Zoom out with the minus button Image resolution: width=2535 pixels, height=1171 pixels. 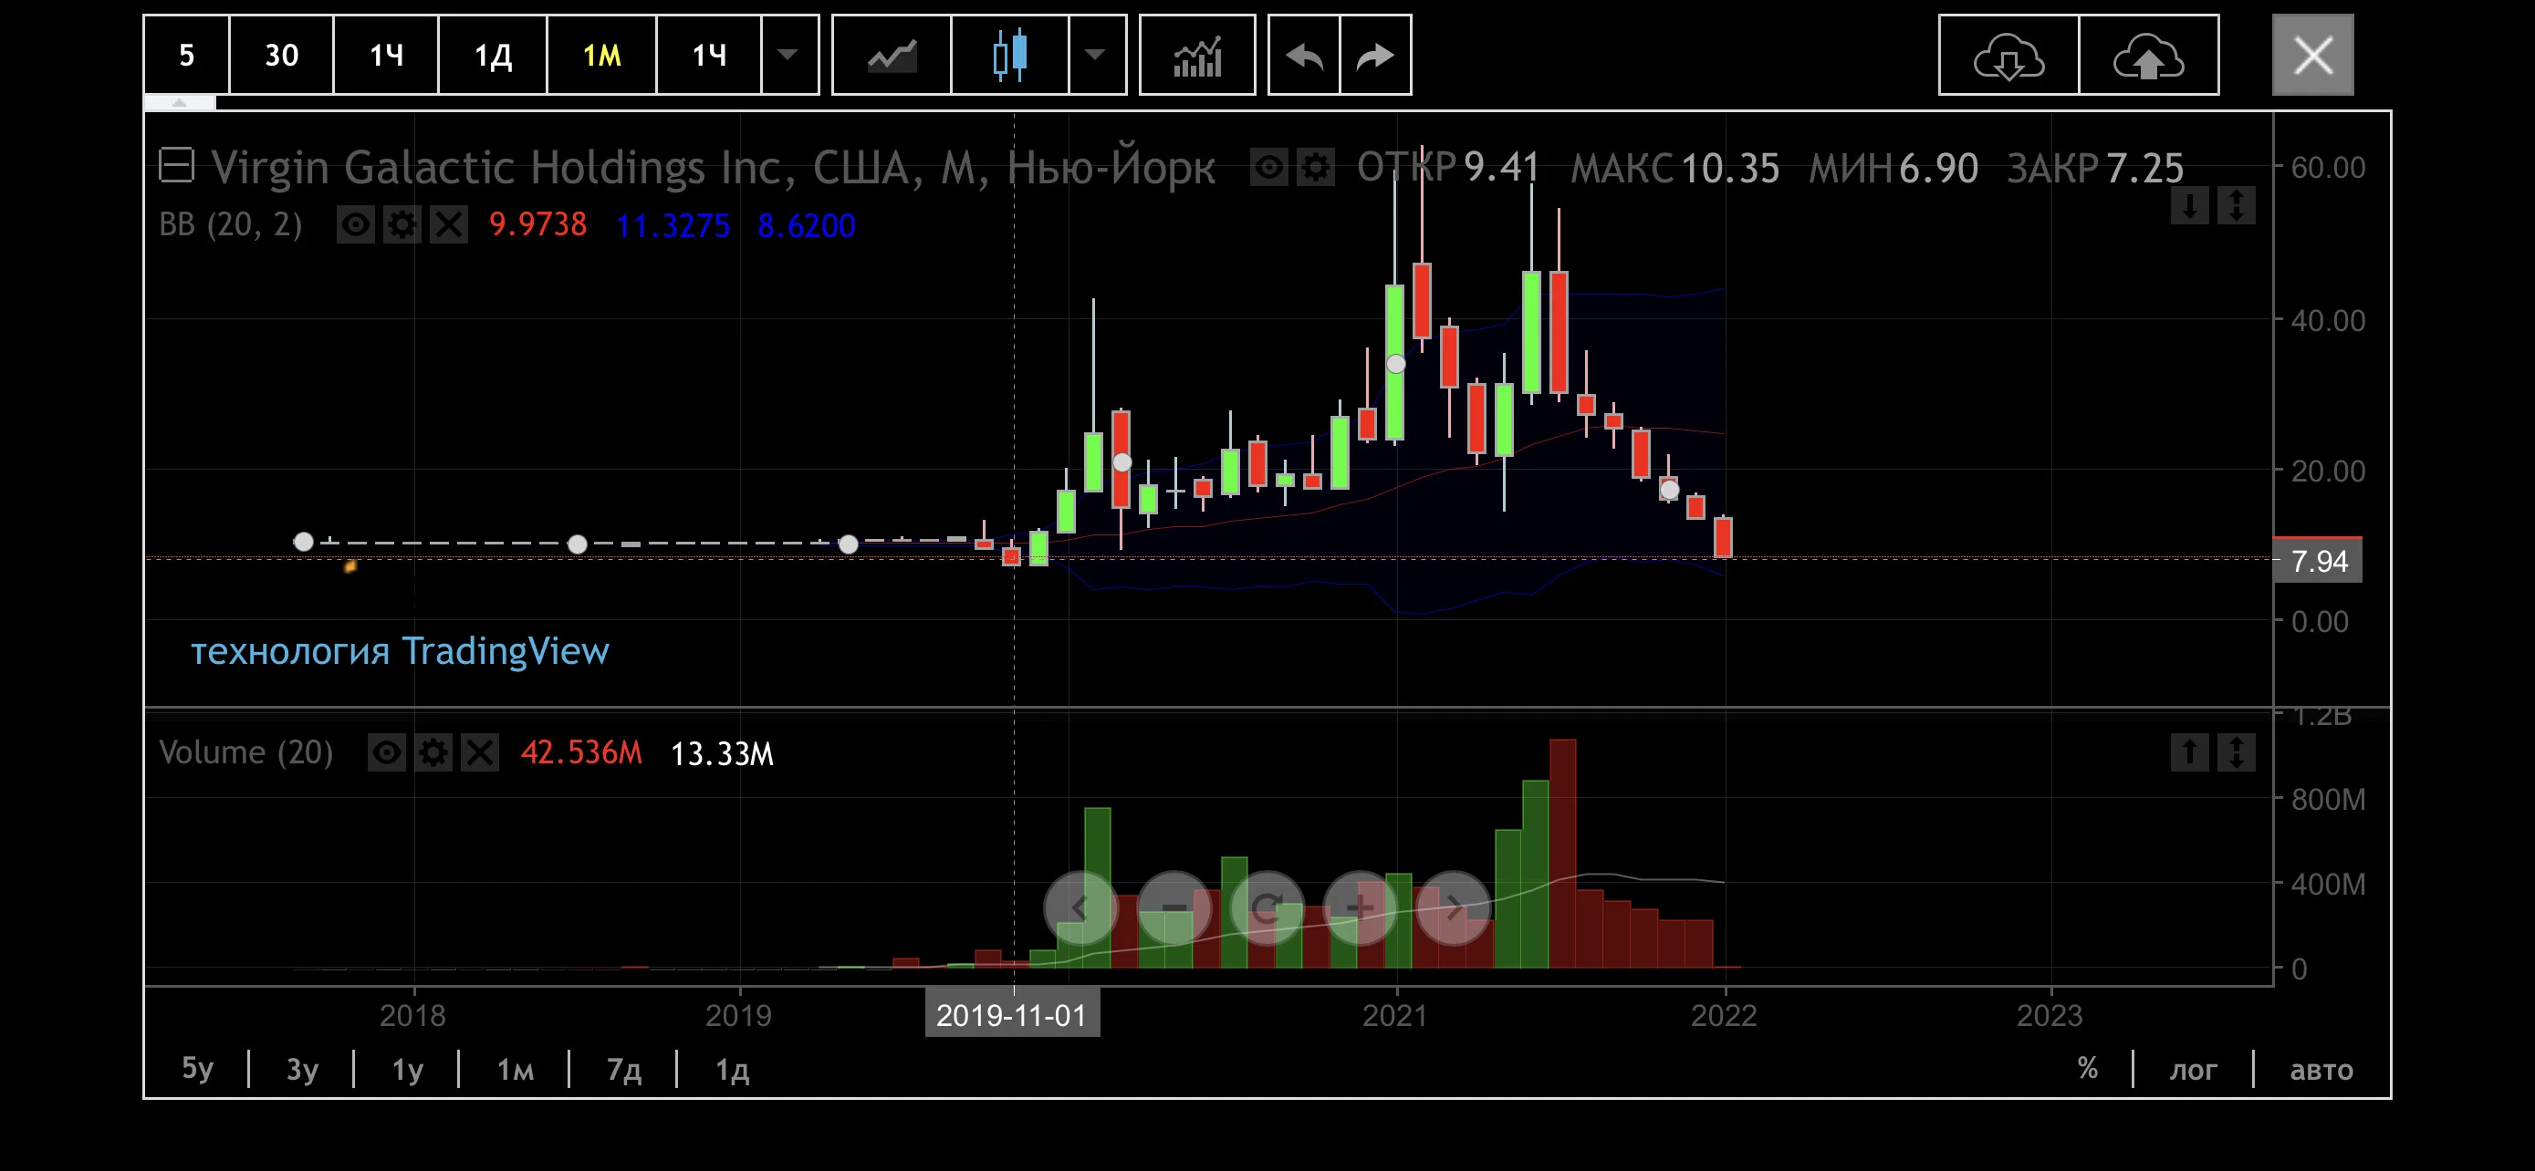1174,907
